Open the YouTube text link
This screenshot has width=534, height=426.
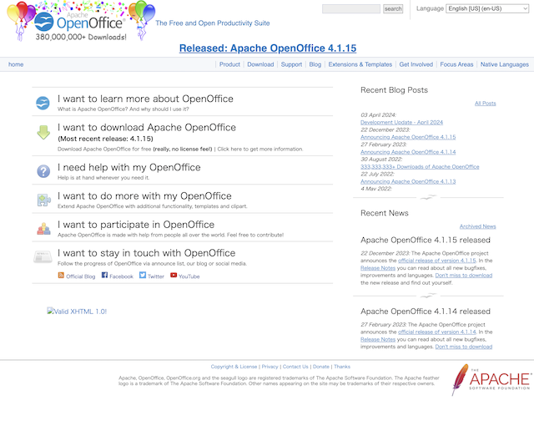click(x=189, y=276)
